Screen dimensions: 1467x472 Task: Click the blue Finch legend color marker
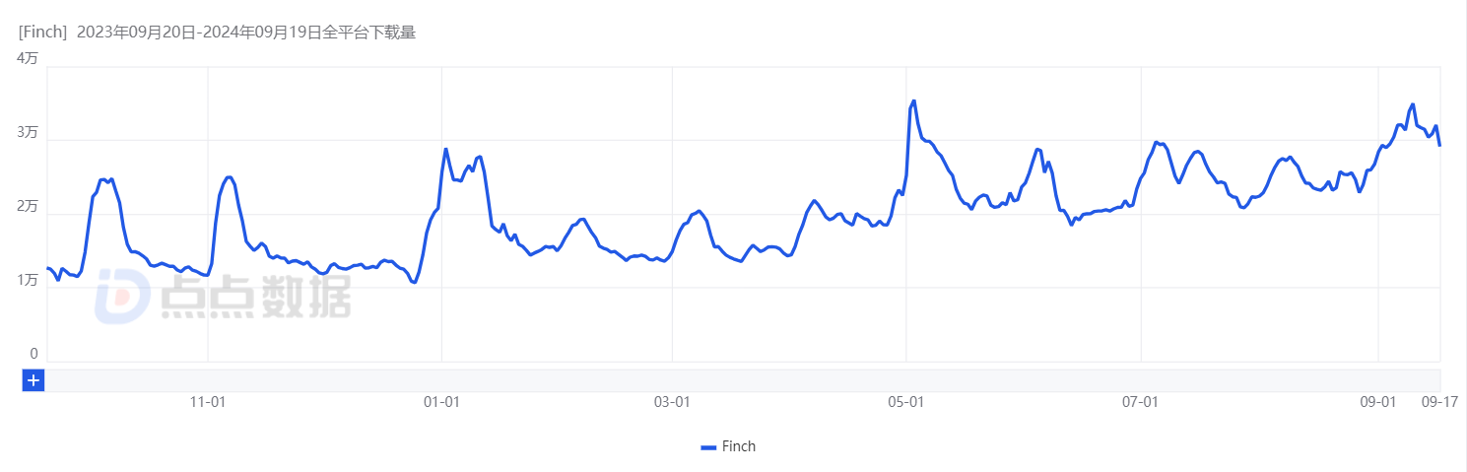pos(707,447)
